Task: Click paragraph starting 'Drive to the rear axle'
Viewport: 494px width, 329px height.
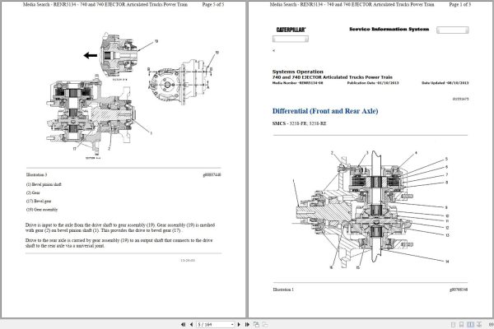Action: (x=119, y=243)
